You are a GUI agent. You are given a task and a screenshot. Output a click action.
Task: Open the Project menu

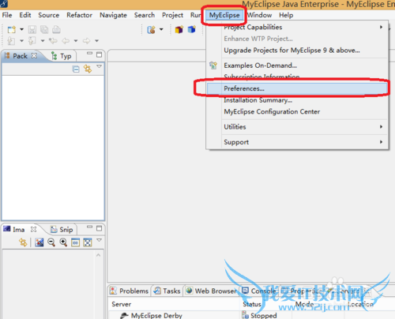pyautogui.click(x=172, y=15)
